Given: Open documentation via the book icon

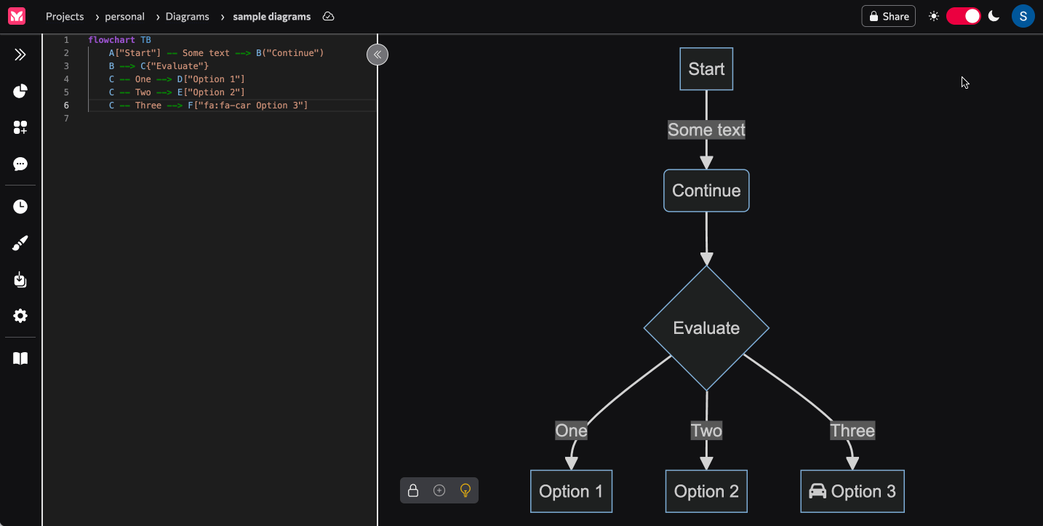Looking at the screenshot, I should pyautogui.click(x=20, y=358).
